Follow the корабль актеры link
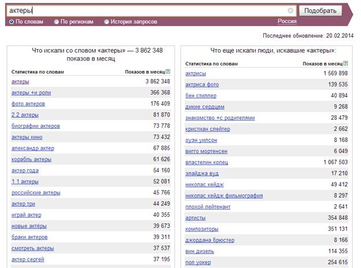The height and width of the screenshot is (268, 361). (x=31, y=159)
